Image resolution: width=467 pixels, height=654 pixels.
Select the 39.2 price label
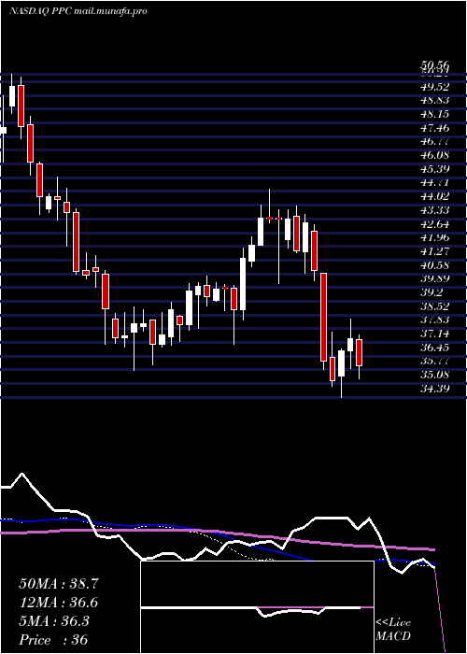click(432, 292)
